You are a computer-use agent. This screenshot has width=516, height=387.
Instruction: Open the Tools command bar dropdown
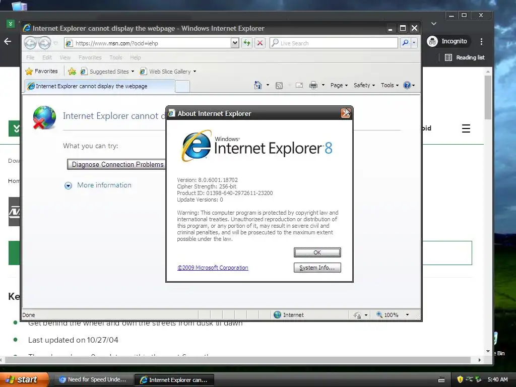[390, 85]
